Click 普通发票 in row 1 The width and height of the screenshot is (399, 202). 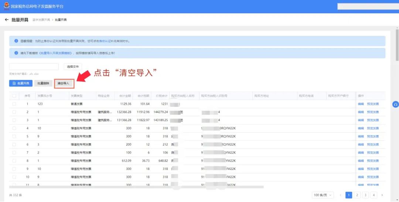click(76, 104)
